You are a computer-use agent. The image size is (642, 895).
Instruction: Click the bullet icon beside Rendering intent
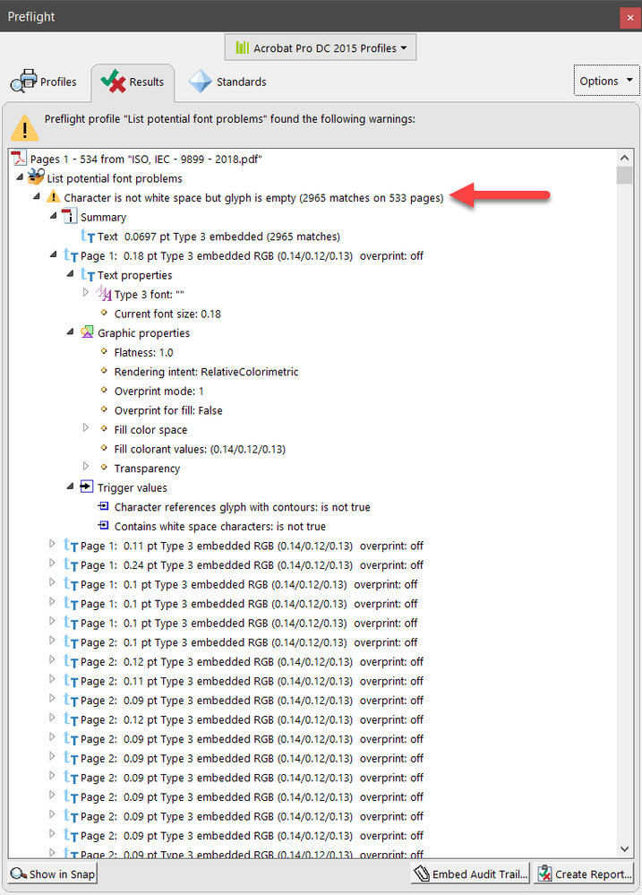pyautogui.click(x=104, y=371)
